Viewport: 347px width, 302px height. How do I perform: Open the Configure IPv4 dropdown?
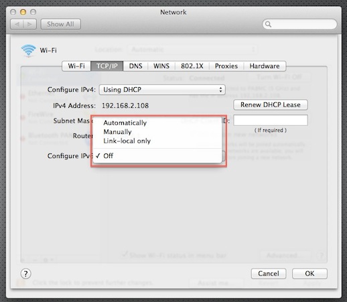[162, 90]
